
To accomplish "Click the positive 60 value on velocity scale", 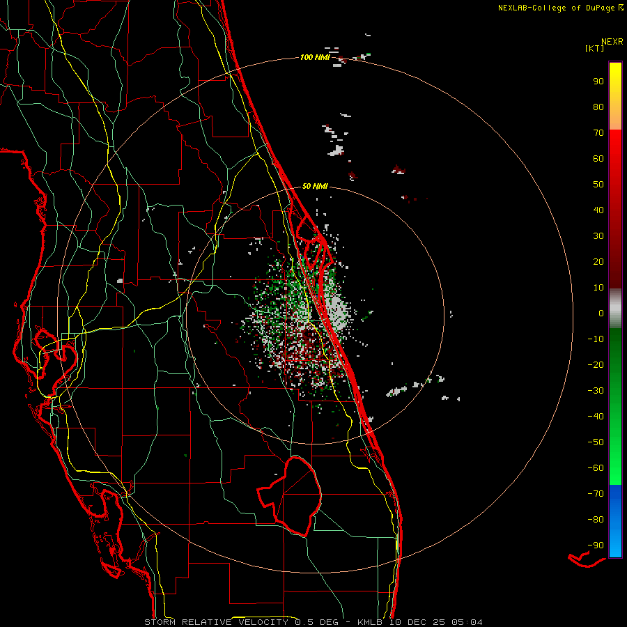I will [598, 159].
